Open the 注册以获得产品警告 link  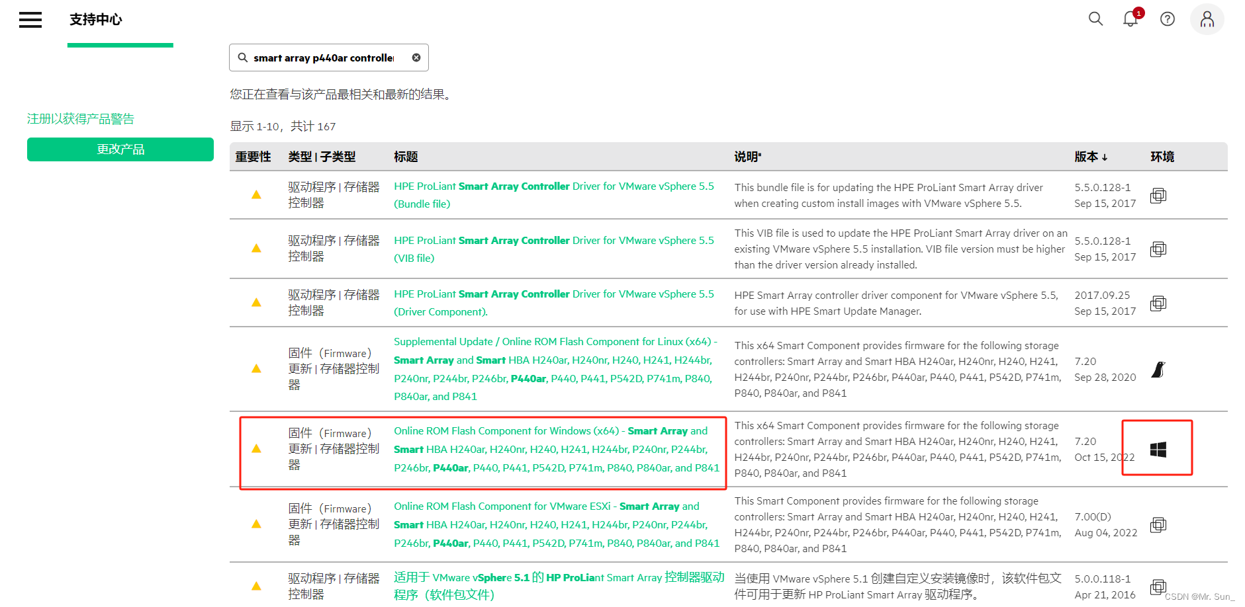click(81, 118)
